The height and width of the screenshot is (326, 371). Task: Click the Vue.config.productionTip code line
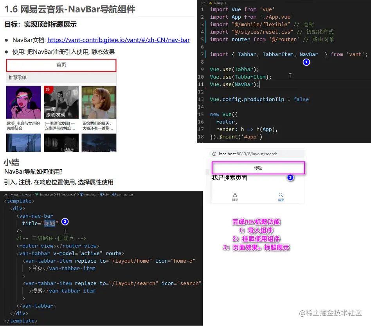click(259, 99)
